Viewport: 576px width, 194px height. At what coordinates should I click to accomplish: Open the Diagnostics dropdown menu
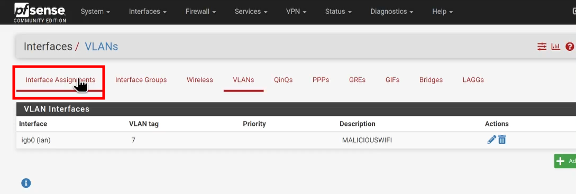pyautogui.click(x=391, y=12)
